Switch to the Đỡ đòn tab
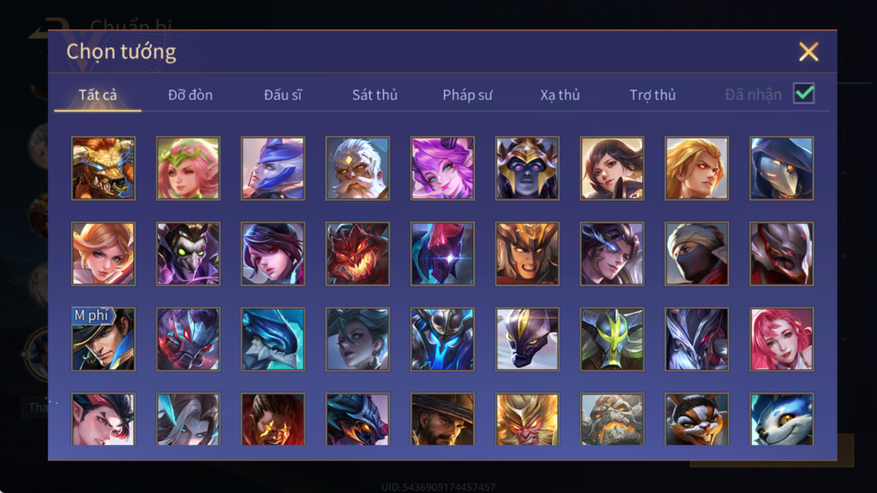Image resolution: width=877 pixels, height=493 pixels. click(190, 95)
